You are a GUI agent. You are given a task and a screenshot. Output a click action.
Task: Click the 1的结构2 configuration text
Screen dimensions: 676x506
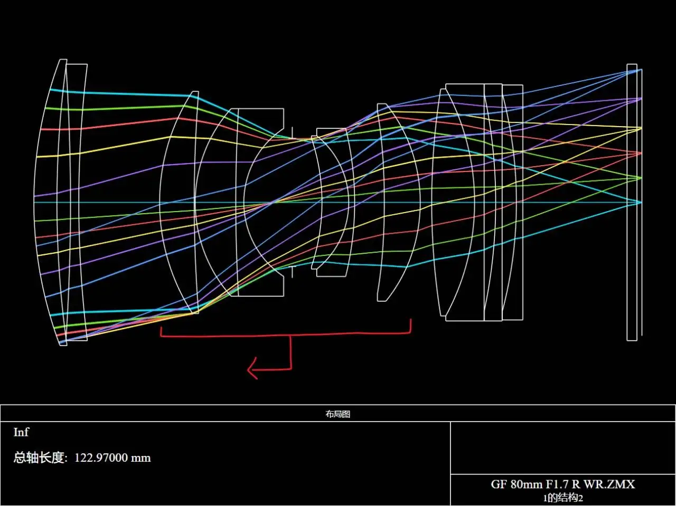pyautogui.click(x=563, y=498)
